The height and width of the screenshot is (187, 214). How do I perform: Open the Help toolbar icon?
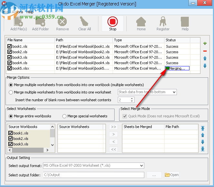pos(185,24)
